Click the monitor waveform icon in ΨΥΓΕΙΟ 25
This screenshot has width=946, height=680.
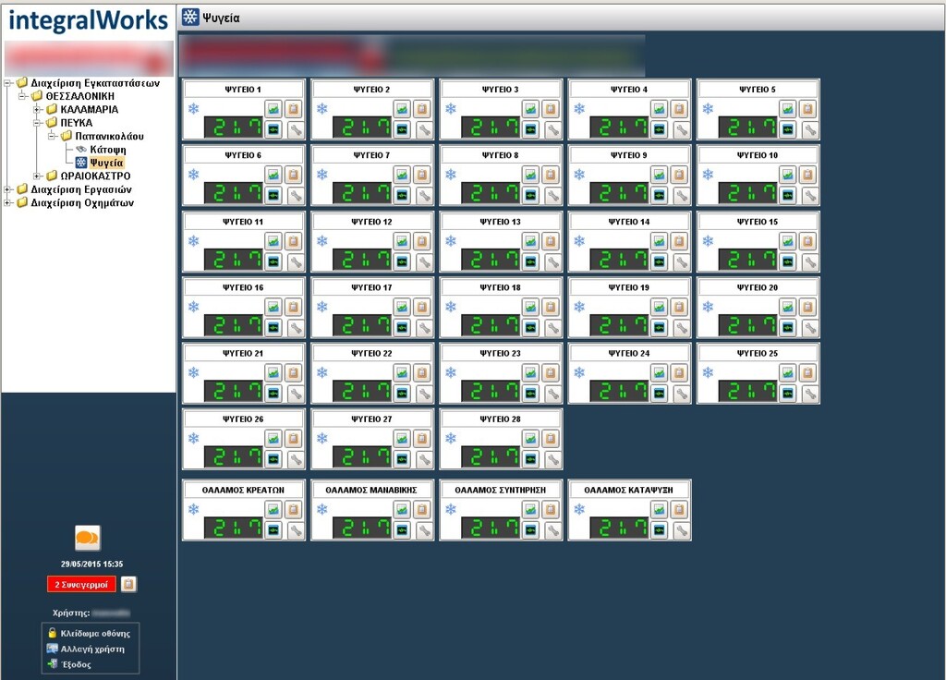(x=787, y=394)
